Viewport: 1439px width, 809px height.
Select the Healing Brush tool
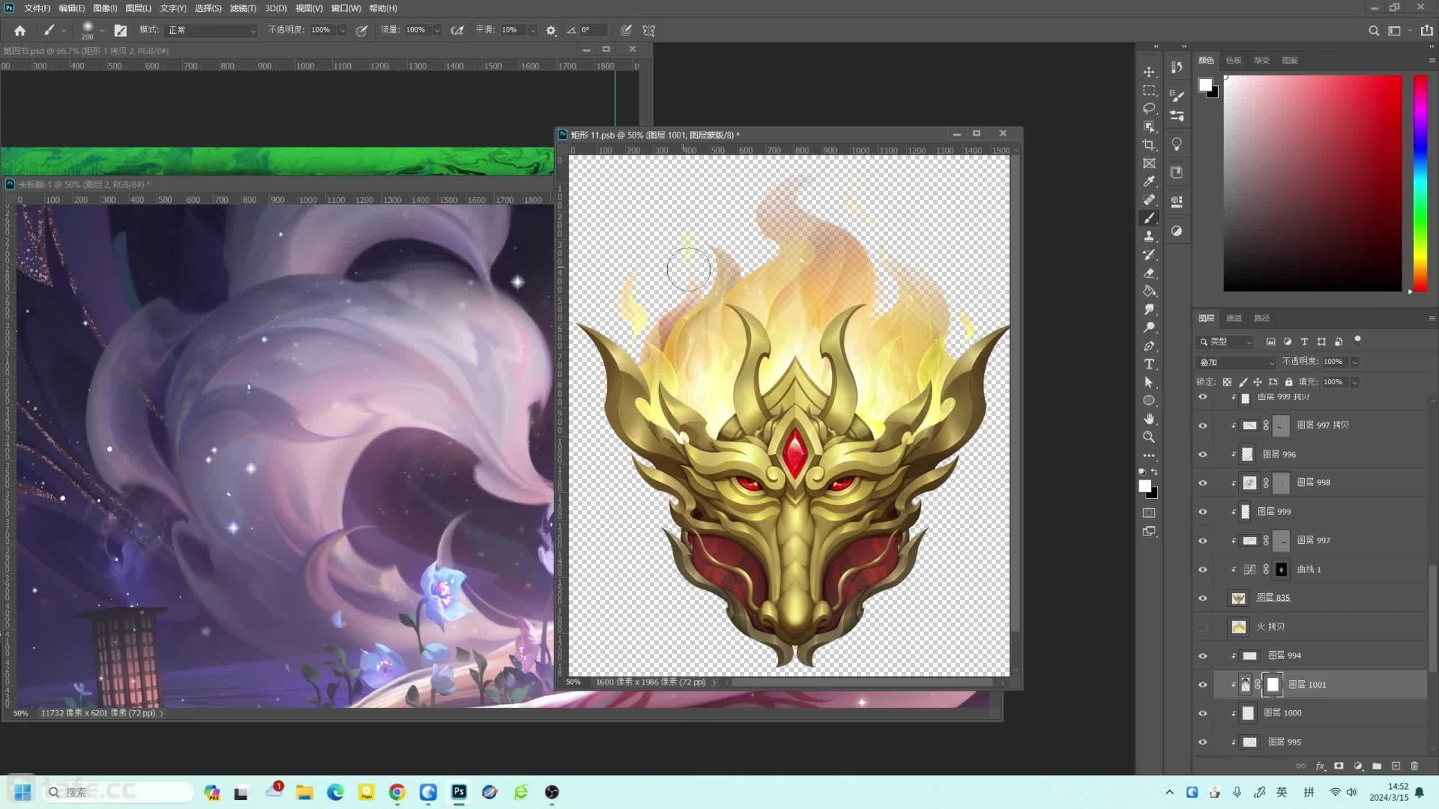1149,200
